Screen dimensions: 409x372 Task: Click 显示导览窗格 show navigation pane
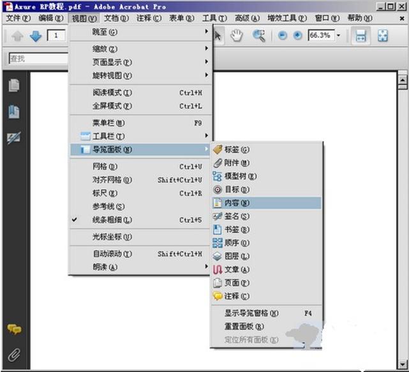266,313
